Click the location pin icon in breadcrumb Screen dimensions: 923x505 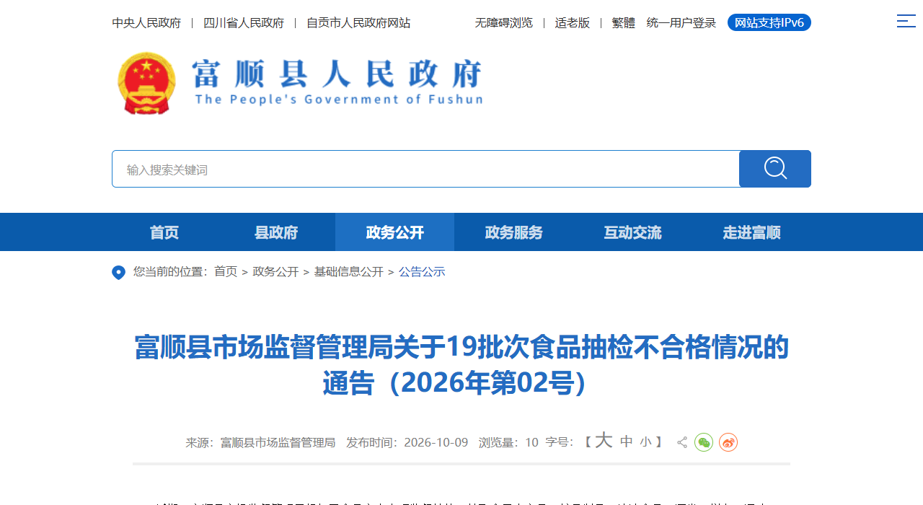pyautogui.click(x=119, y=272)
